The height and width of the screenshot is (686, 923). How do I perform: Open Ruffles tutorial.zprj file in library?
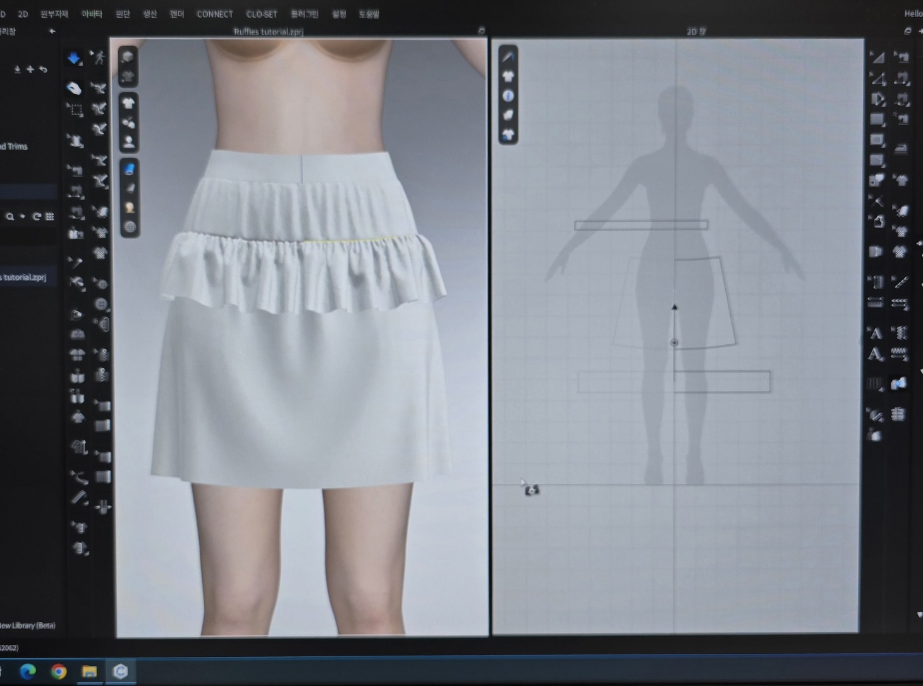24,277
